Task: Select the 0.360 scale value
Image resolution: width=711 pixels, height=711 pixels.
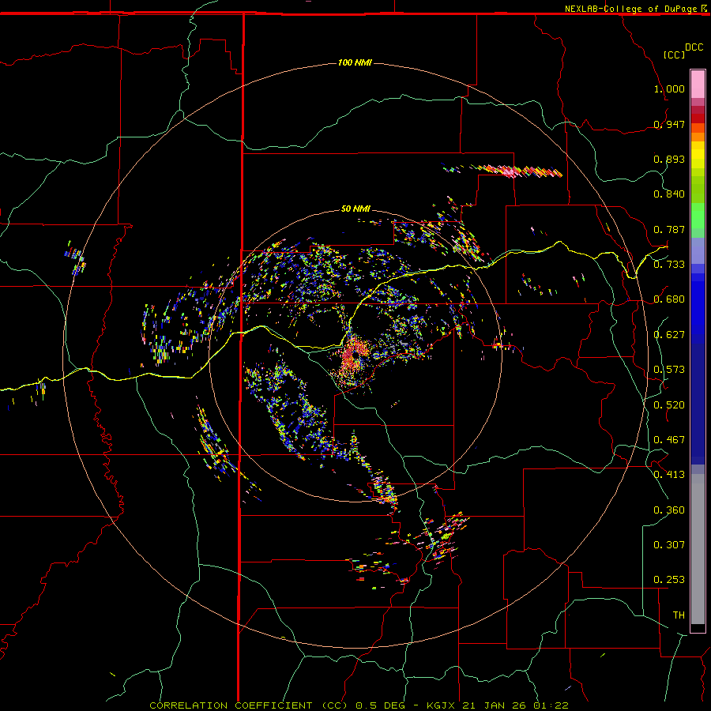Action: click(x=669, y=510)
